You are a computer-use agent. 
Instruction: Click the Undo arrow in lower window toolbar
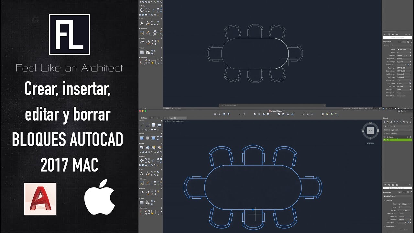pos(239,114)
